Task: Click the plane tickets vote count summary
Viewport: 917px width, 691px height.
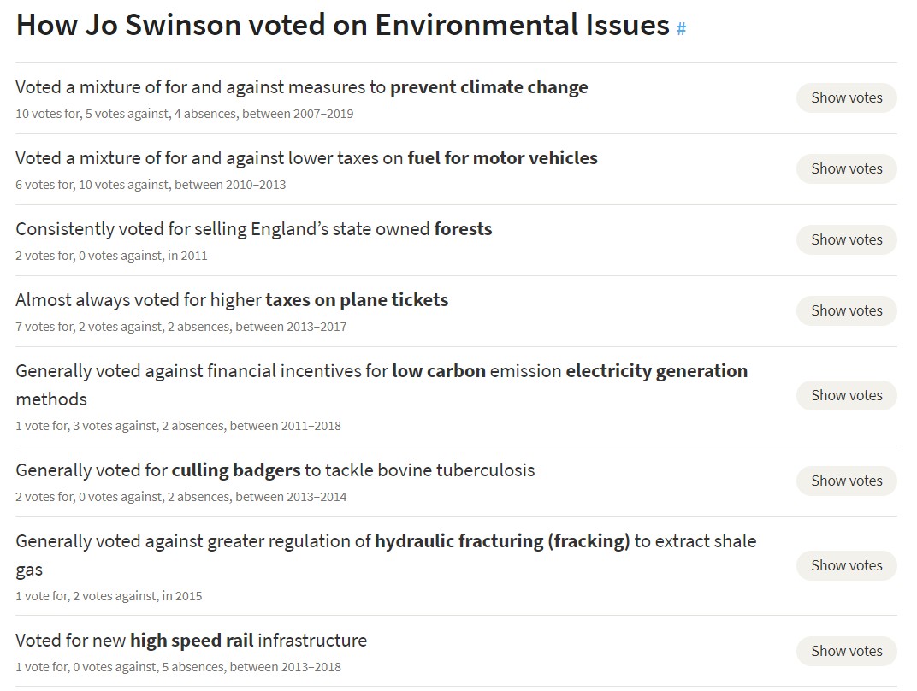Action: [180, 326]
